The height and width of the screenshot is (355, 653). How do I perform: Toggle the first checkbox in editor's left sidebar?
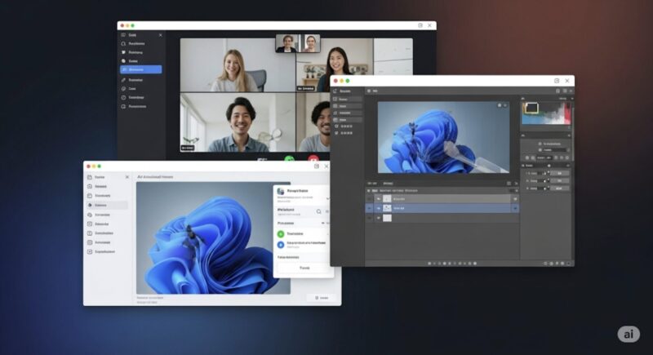coord(336,126)
